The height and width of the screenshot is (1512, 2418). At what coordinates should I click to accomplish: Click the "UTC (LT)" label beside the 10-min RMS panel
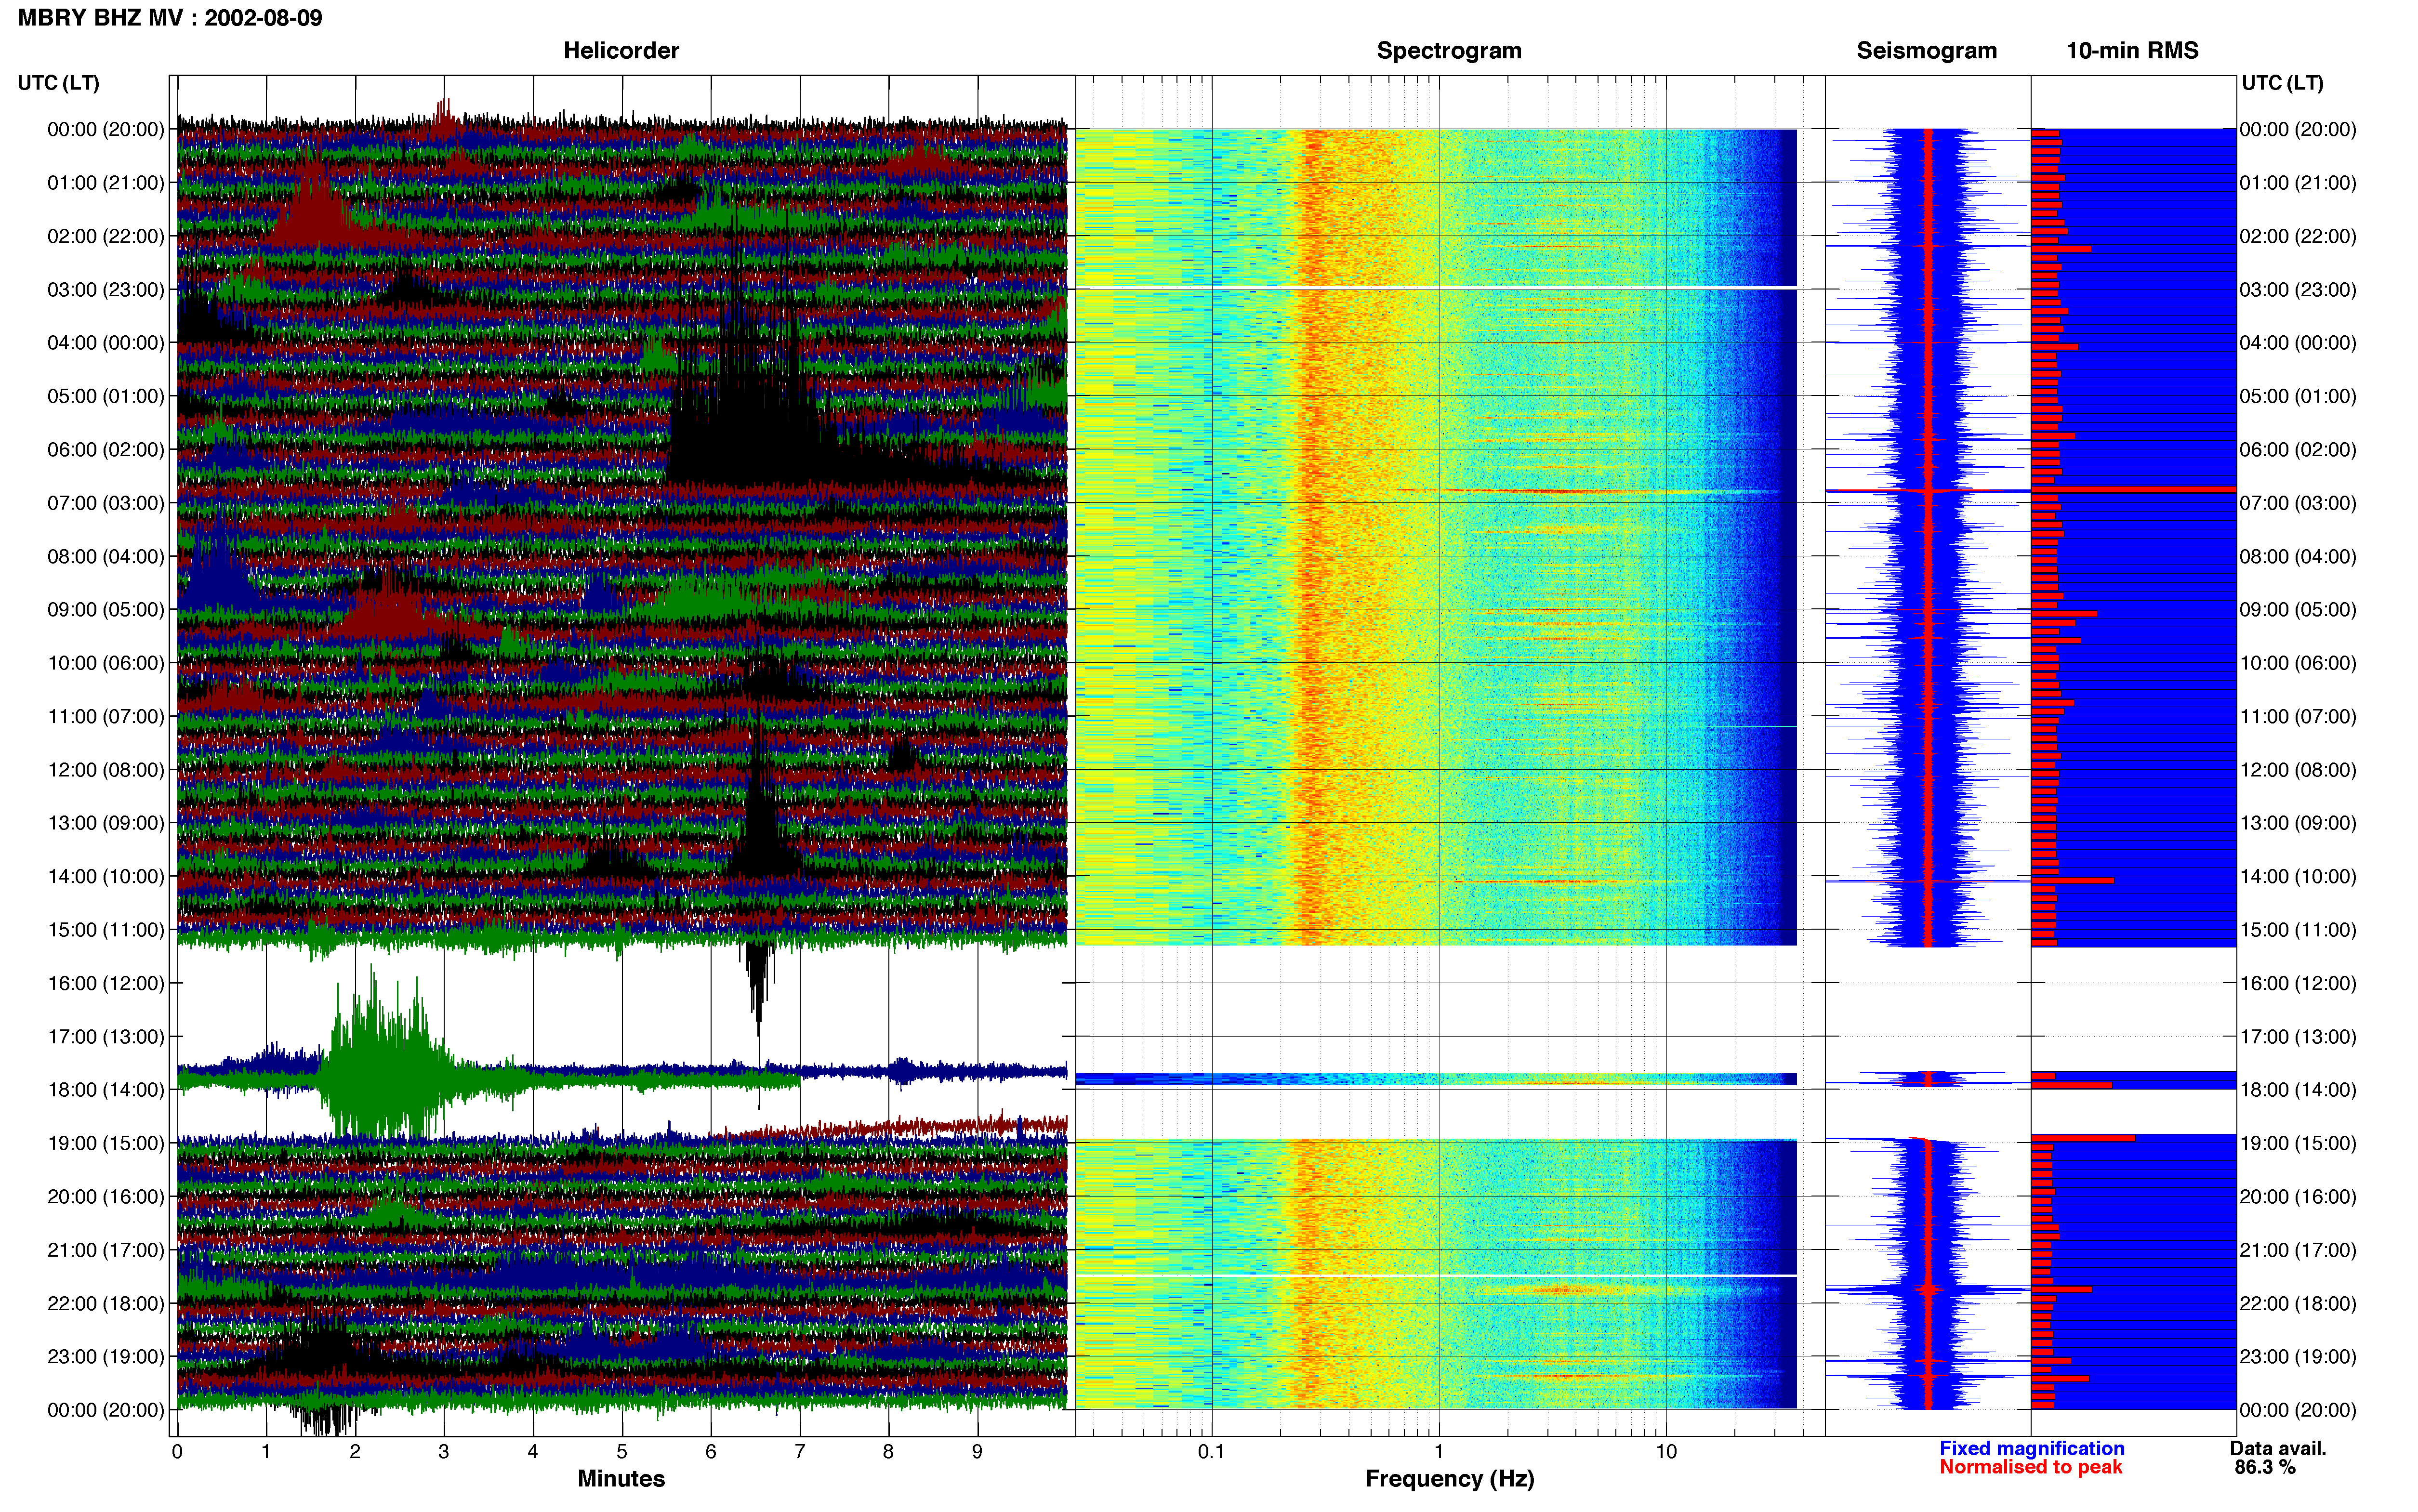[x=2283, y=83]
